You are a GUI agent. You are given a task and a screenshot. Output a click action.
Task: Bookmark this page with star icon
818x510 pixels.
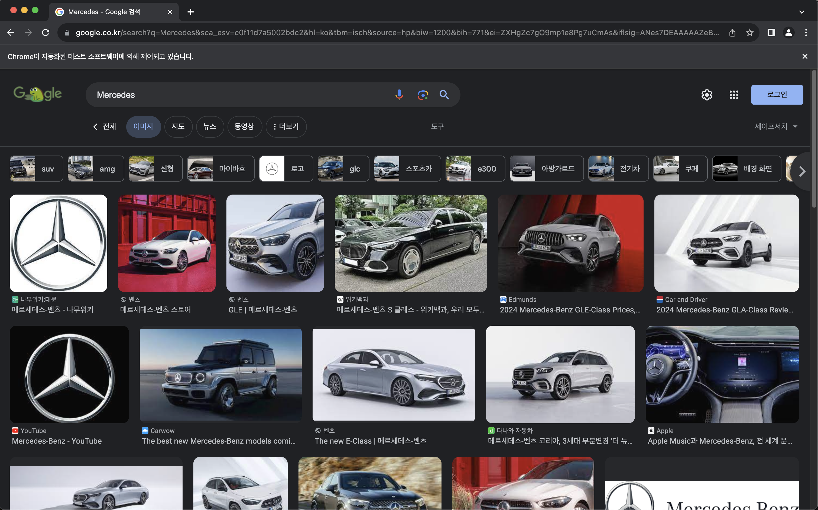click(x=749, y=33)
